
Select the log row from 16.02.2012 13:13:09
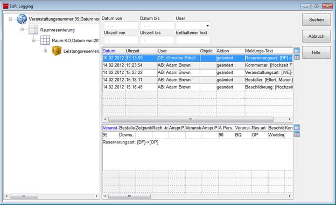[198, 58]
